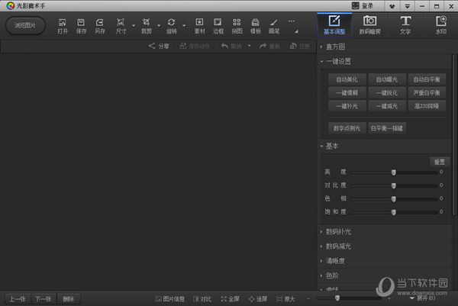Click the 保存 (Save) toolbar icon

[81, 26]
